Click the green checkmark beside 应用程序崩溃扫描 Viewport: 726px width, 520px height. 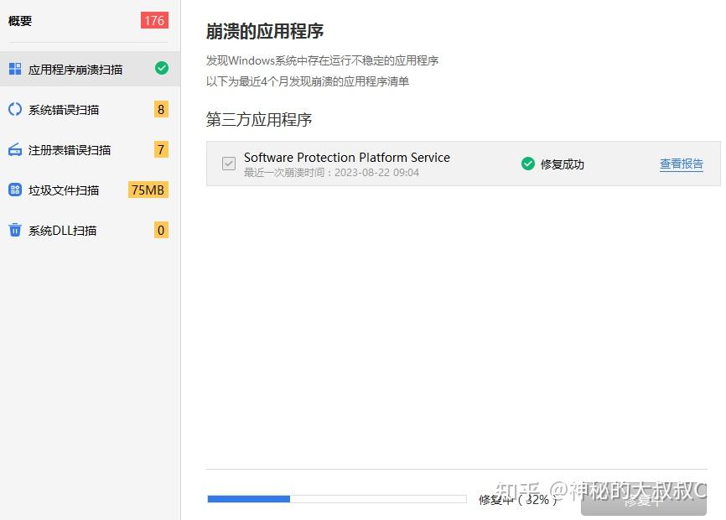point(161,70)
